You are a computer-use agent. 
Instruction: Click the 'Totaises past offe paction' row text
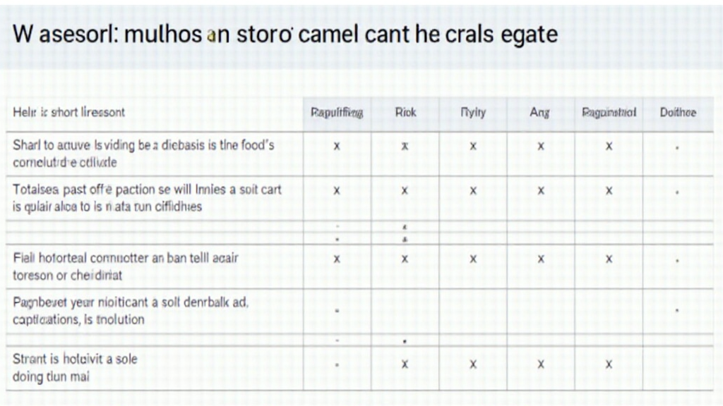pos(147,198)
